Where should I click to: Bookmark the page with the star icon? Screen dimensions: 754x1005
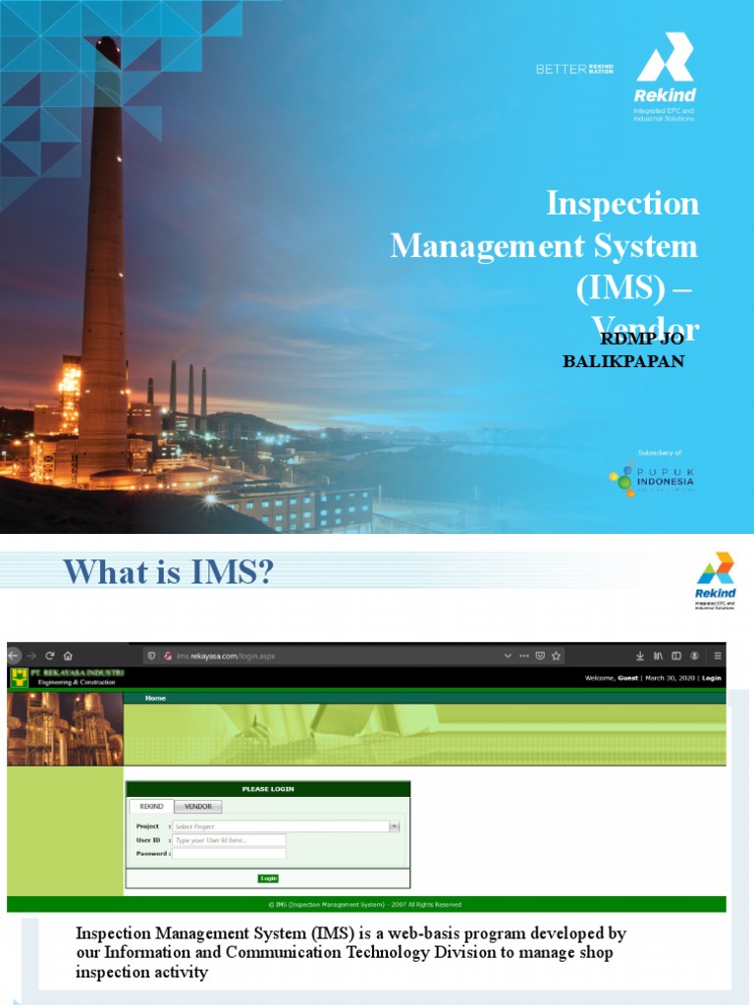[x=556, y=656]
